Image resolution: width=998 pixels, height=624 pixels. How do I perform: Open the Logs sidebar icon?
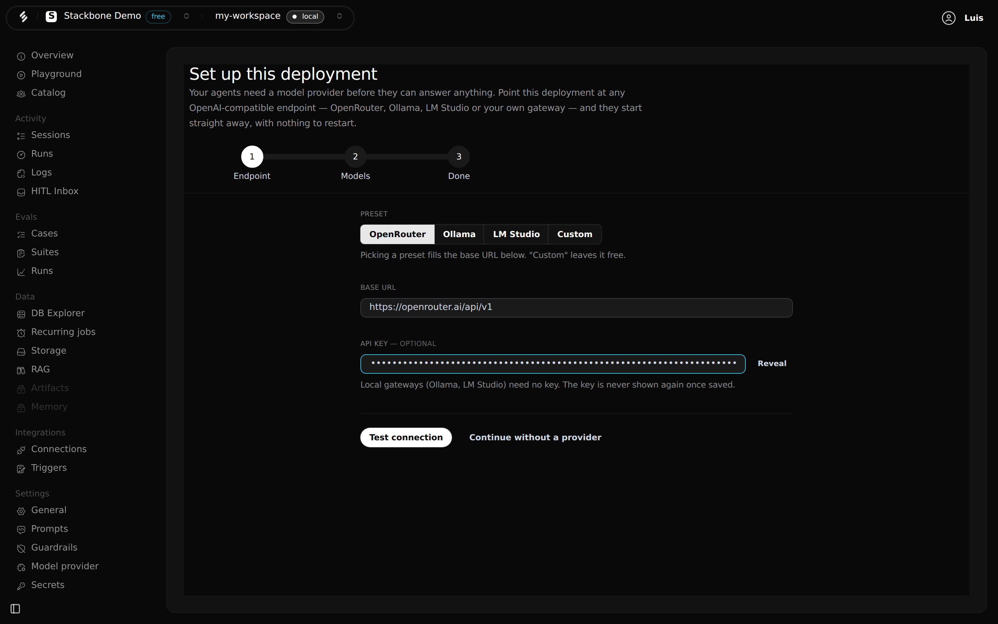point(21,173)
